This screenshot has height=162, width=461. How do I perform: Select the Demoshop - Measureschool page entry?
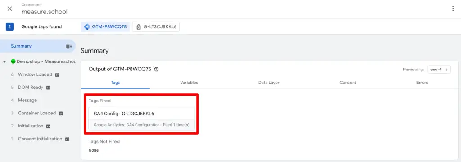click(46, 61)
